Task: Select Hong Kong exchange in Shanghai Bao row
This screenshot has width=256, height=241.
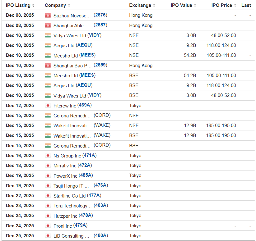Action: [x=141, y=66]
